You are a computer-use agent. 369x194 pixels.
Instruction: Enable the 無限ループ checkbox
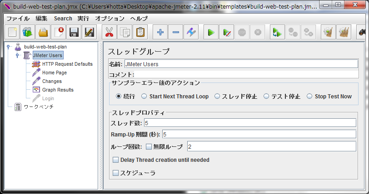[149, 147]
